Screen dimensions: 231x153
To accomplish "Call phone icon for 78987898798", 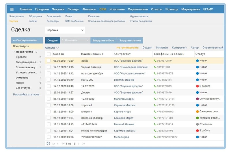I will click(155, 131).
